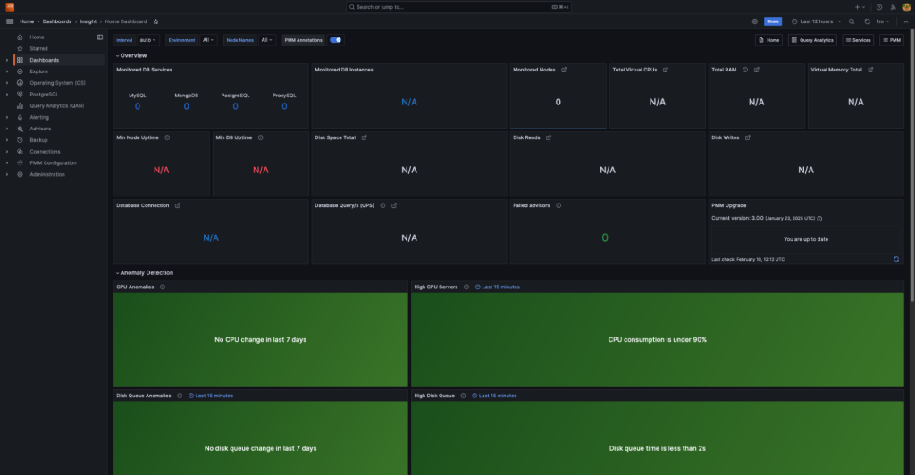Undock the sidebar navigation panel

[100, 37]
